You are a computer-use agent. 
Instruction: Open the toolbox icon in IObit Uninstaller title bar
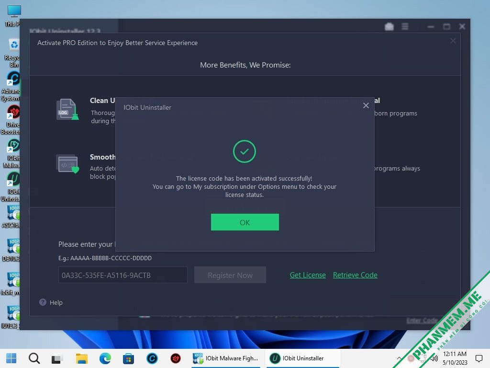click(x=389, y=27)
